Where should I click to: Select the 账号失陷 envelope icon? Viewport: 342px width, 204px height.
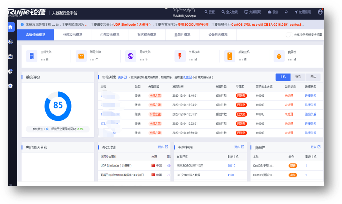[81, 56]
